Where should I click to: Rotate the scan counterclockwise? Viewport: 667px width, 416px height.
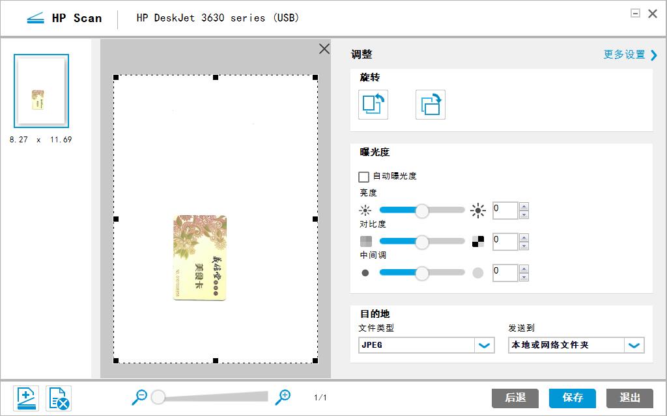373,105
